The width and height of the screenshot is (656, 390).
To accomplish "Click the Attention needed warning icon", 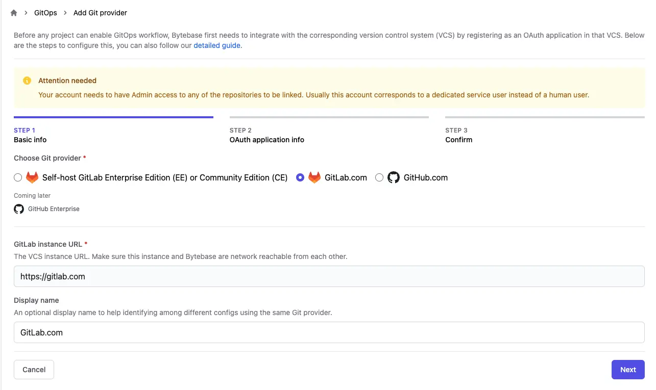I will pyautogui.click(x=27, y=81).
